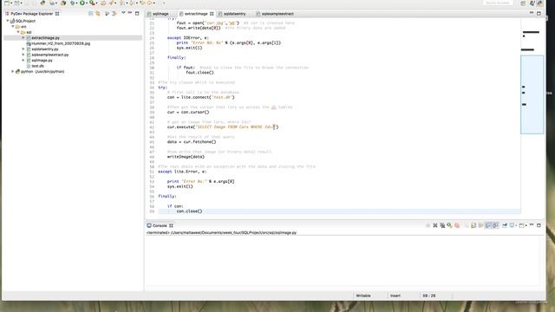Select the Console tab
This screenshot has height=312, width=555.
pyautogui.click(x=160, y=225)
